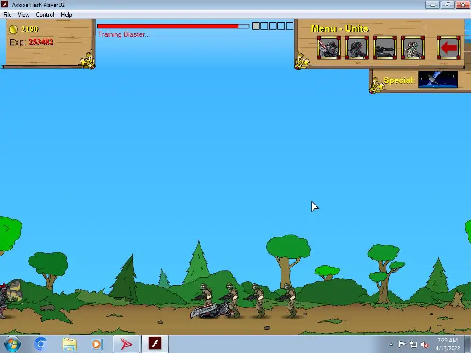
Task: Open the File menu
Action: tap(7, 15)
